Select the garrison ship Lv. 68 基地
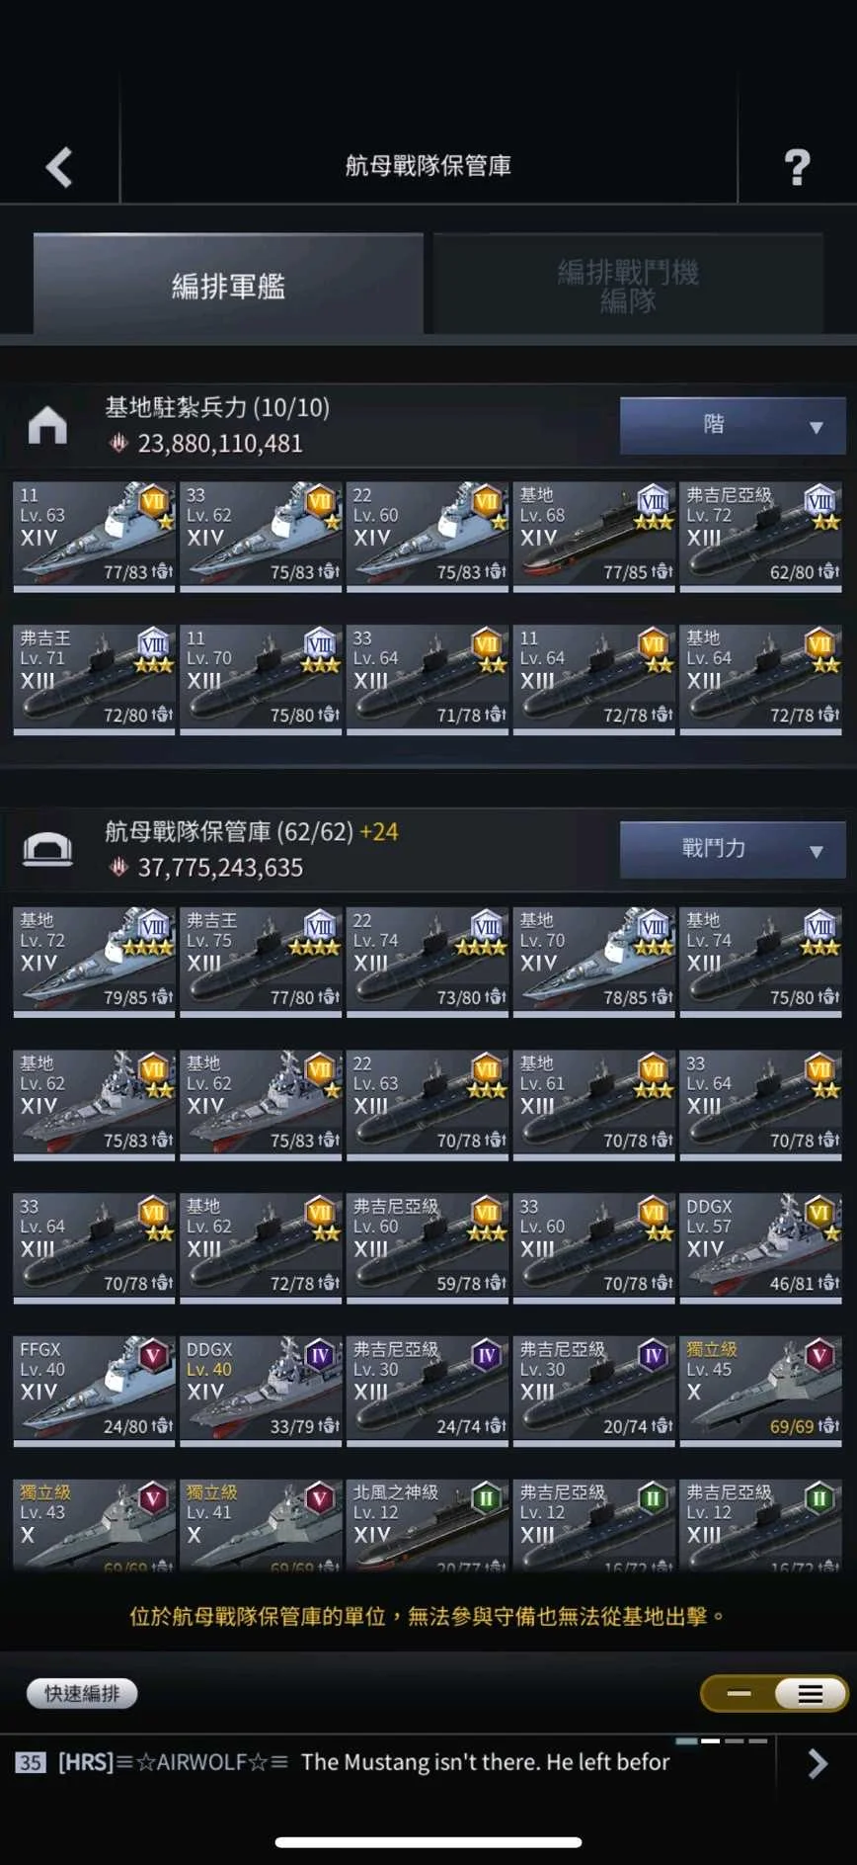 tap(594, 537)
